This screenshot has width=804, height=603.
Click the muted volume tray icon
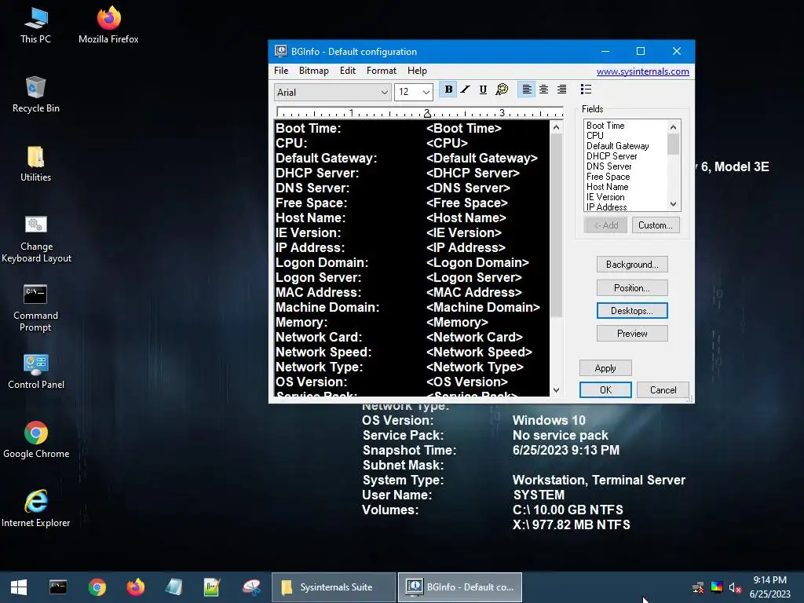point(735,587)
